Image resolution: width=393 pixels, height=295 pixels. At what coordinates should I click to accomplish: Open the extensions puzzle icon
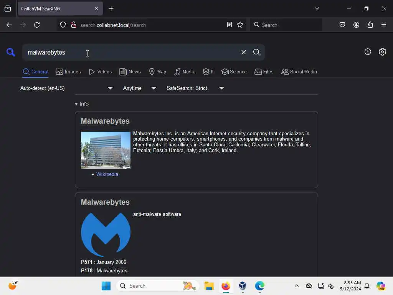[370, 25]
